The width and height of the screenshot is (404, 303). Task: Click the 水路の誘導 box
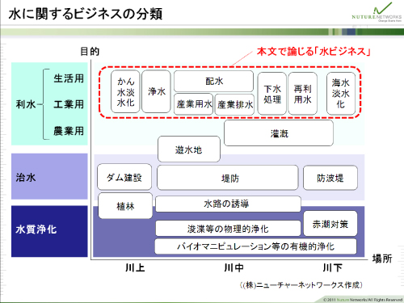point(228,204)
